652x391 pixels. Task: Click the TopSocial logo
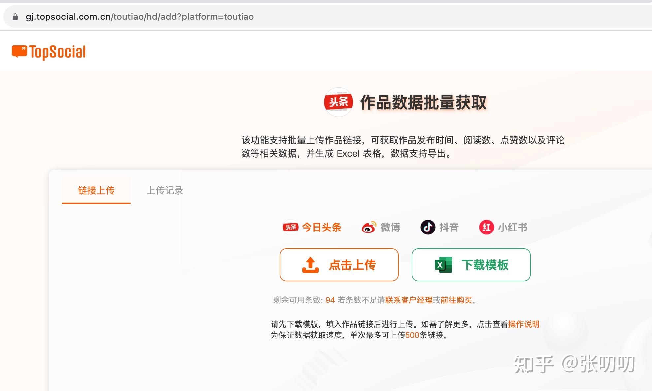[49, 52]
